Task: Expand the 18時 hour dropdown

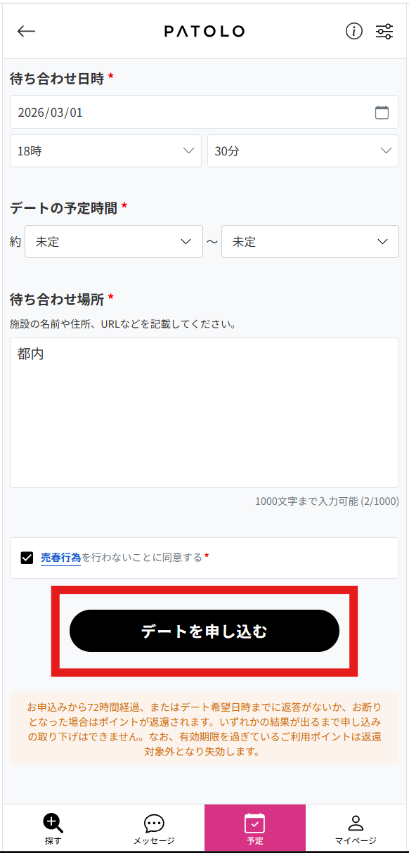Action: point(105,151)
